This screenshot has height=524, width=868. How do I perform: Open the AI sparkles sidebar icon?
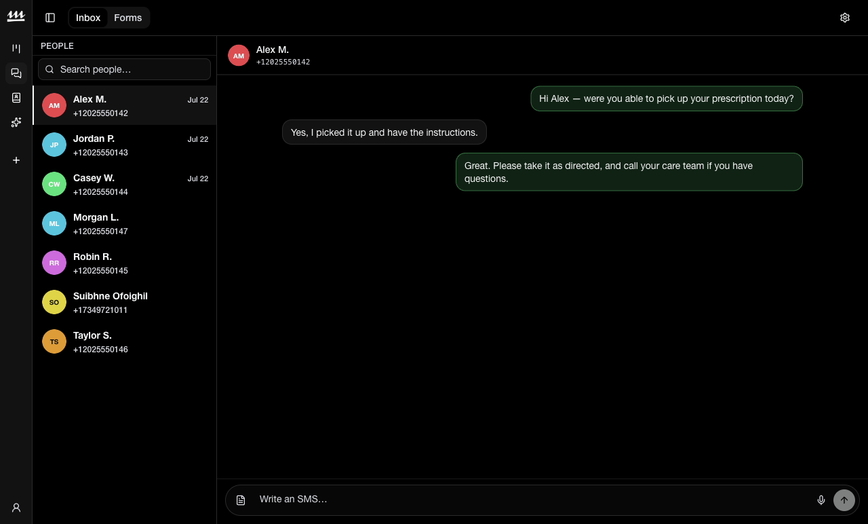(16, 122)
